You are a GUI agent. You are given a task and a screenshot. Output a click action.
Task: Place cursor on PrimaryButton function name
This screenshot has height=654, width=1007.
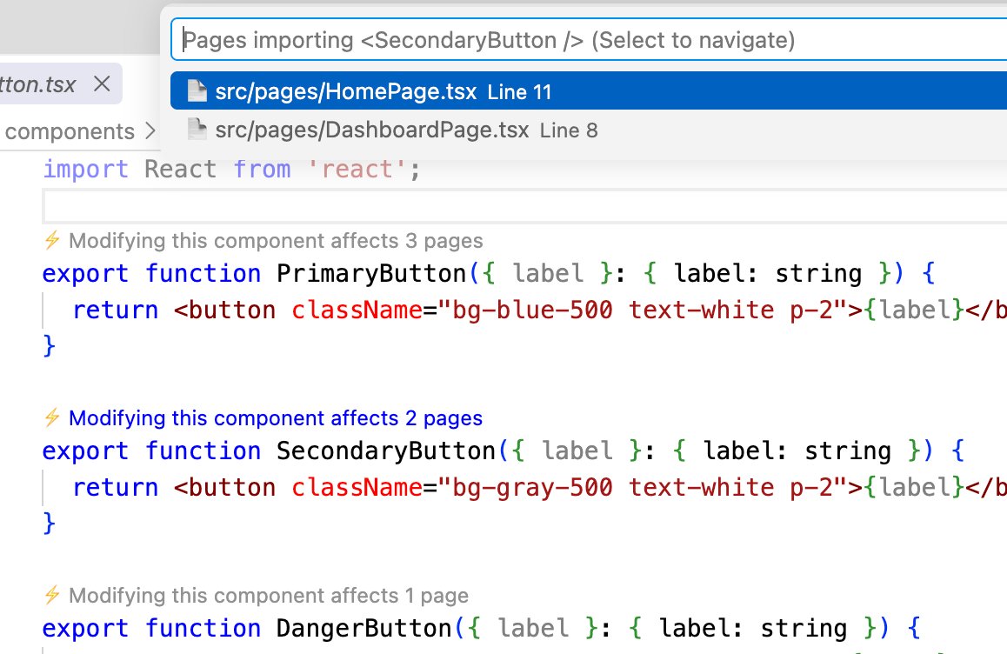[371, 274]
